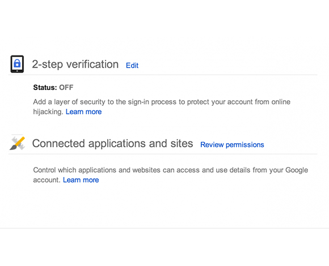Viewport: 329px width, 266px height.
Task: Follow Learn more link after 'account.'
Action: point(81,180)
